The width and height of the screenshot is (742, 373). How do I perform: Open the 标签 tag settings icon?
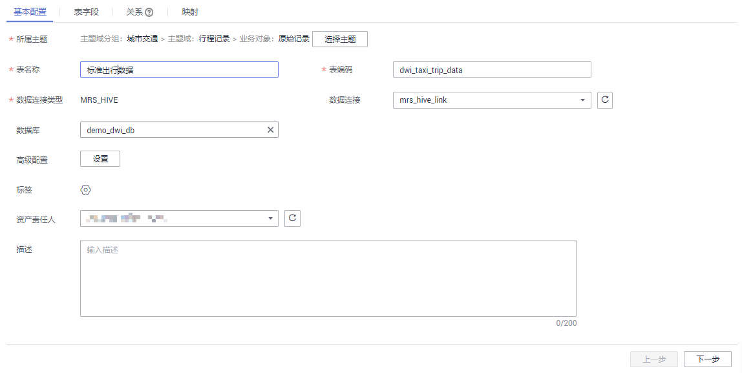(86, 189)
